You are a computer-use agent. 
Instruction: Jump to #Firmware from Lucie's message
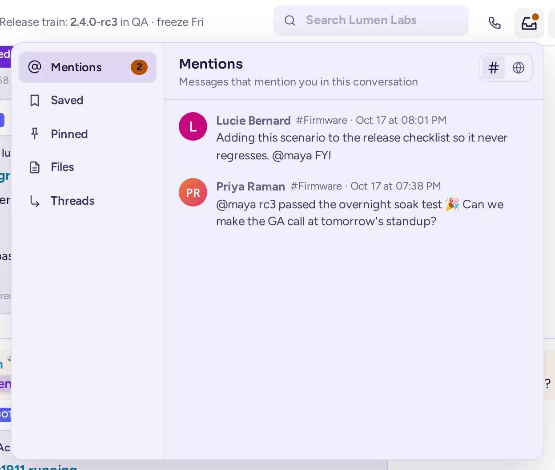point(322,120)
